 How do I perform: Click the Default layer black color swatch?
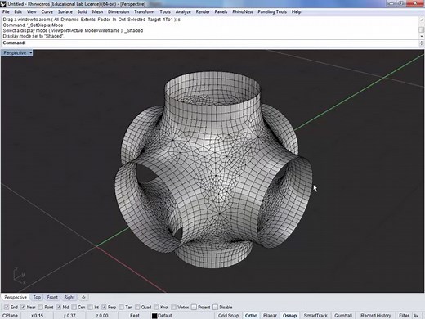coord(154,316)
